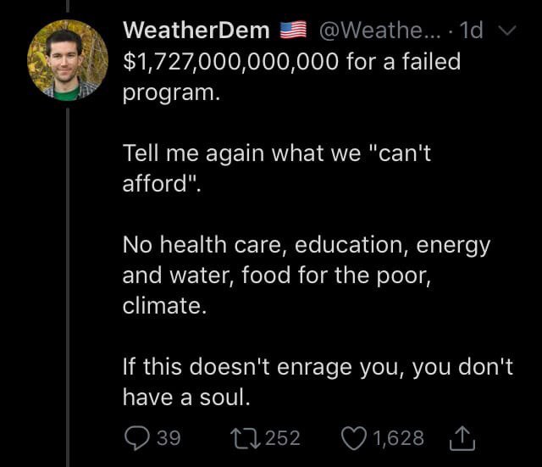Click the word "program." in the tweet

[x=170, y=92]
